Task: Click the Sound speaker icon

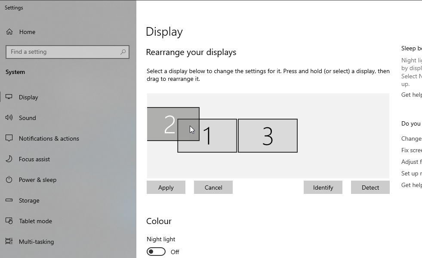Action: (9, 118)
